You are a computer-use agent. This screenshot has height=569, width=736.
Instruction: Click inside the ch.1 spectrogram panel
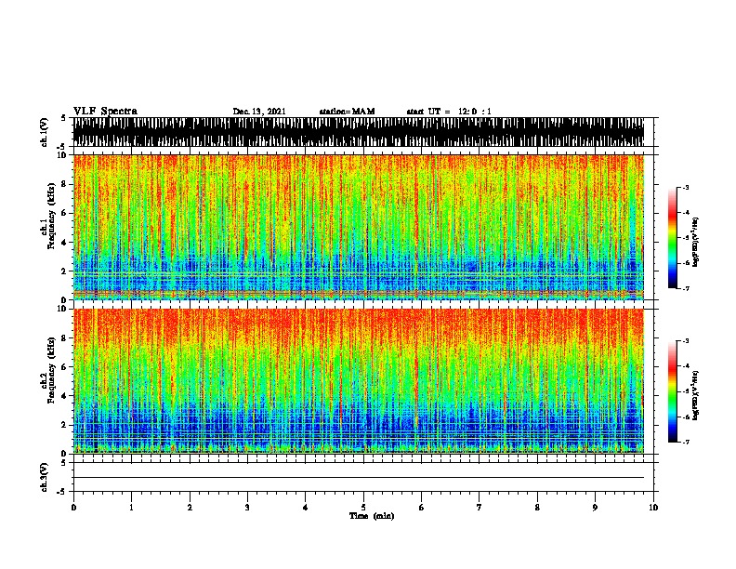coord(358,227)
